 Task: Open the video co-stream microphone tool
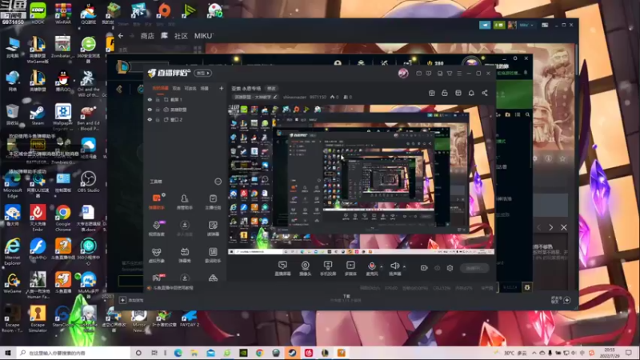point(156,228)
